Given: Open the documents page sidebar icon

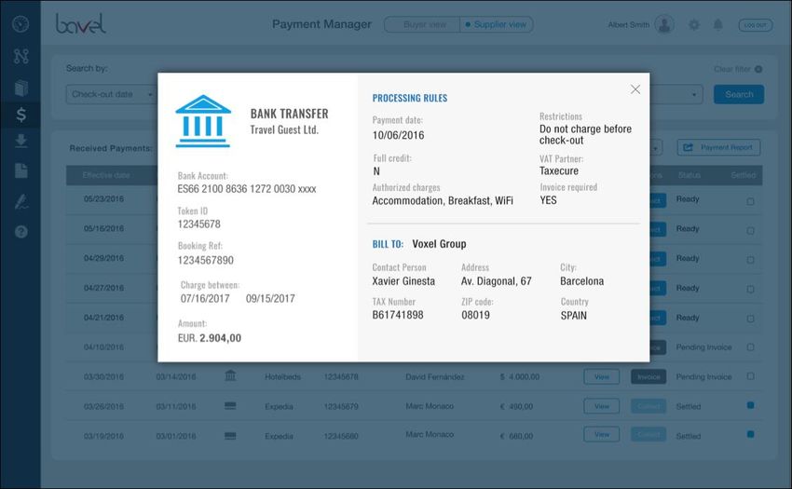Looking at the screenshot, I should pyautogui.click(x=20, y=170).
